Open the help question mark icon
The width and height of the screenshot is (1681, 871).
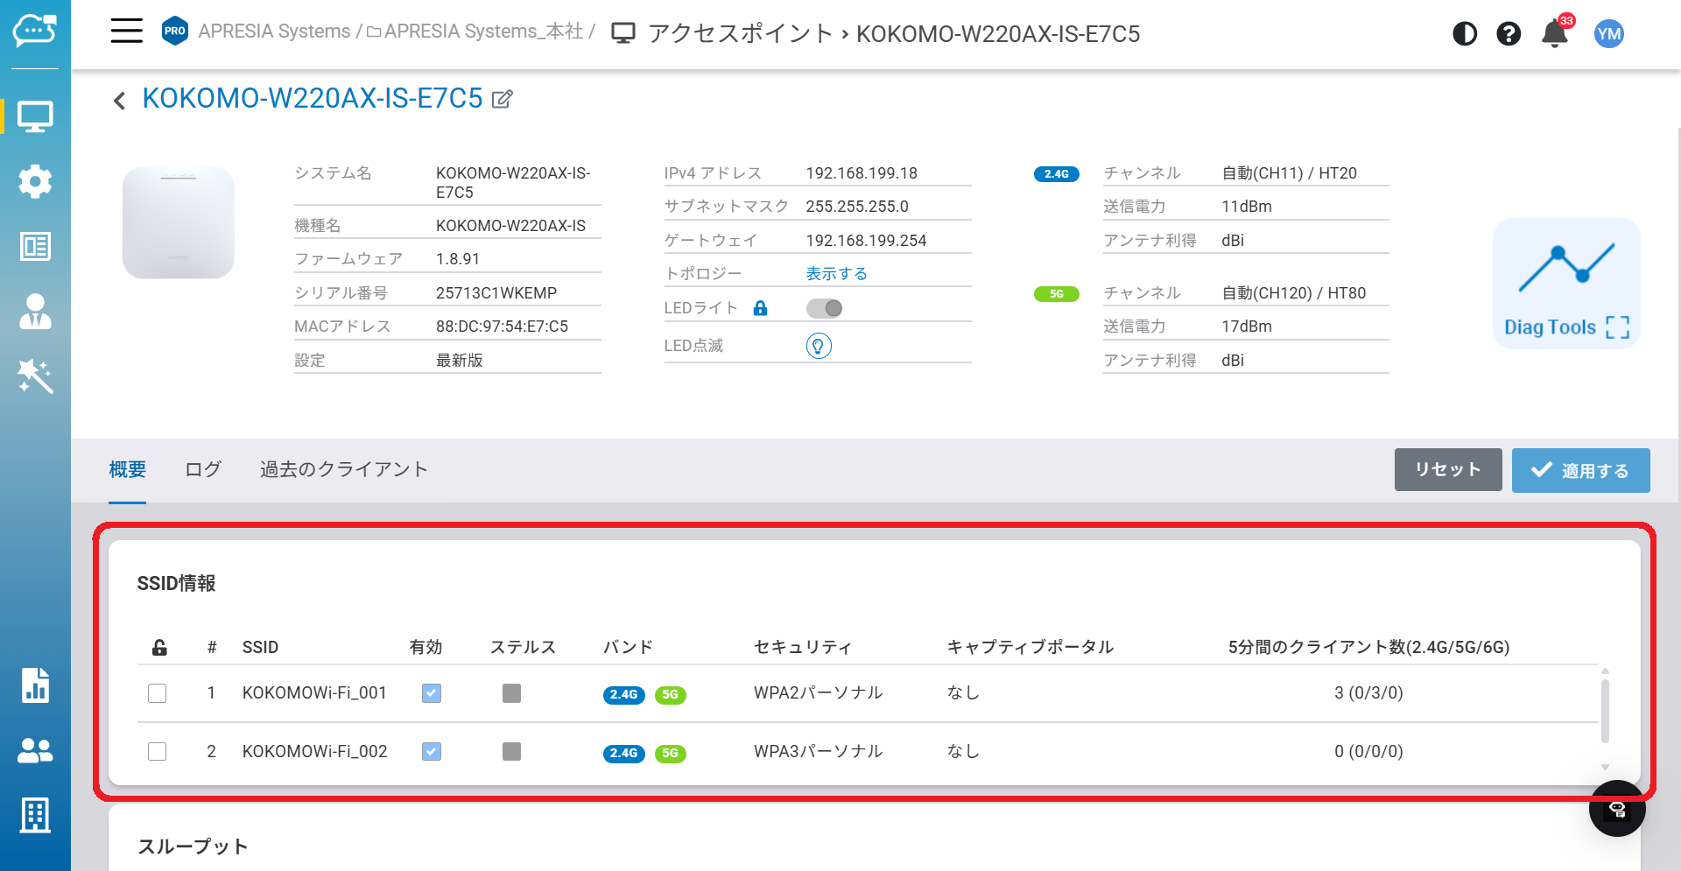[x=1508, y=34]
